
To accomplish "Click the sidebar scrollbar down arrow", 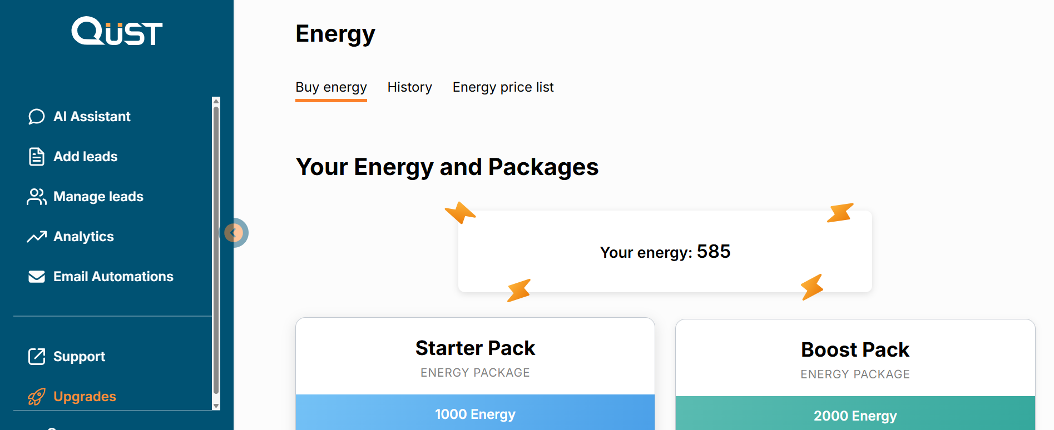I will pos(216,406).
